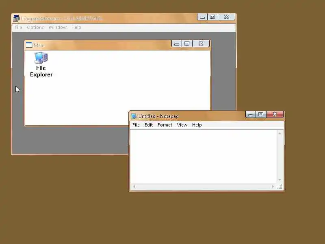Click the Notepad resize grip corner

(x=280, y=187)
